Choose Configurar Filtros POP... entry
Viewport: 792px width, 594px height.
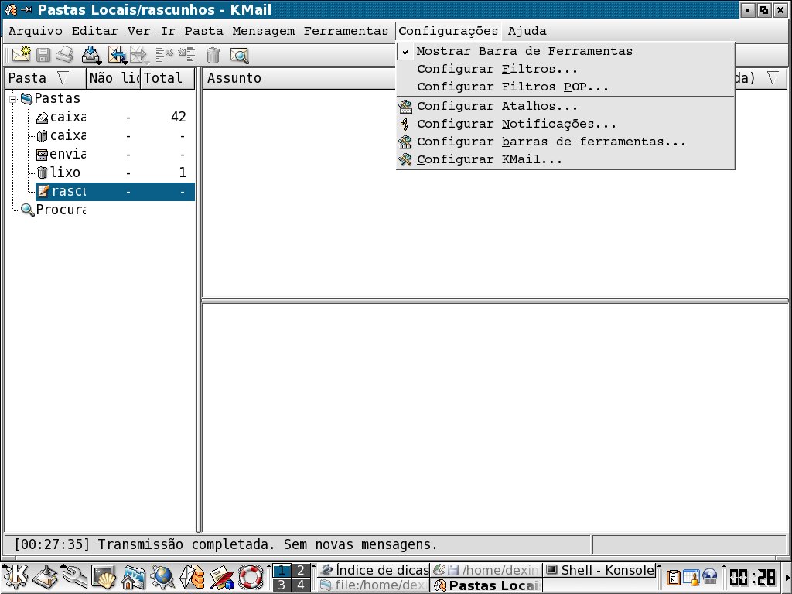(565, 87)
